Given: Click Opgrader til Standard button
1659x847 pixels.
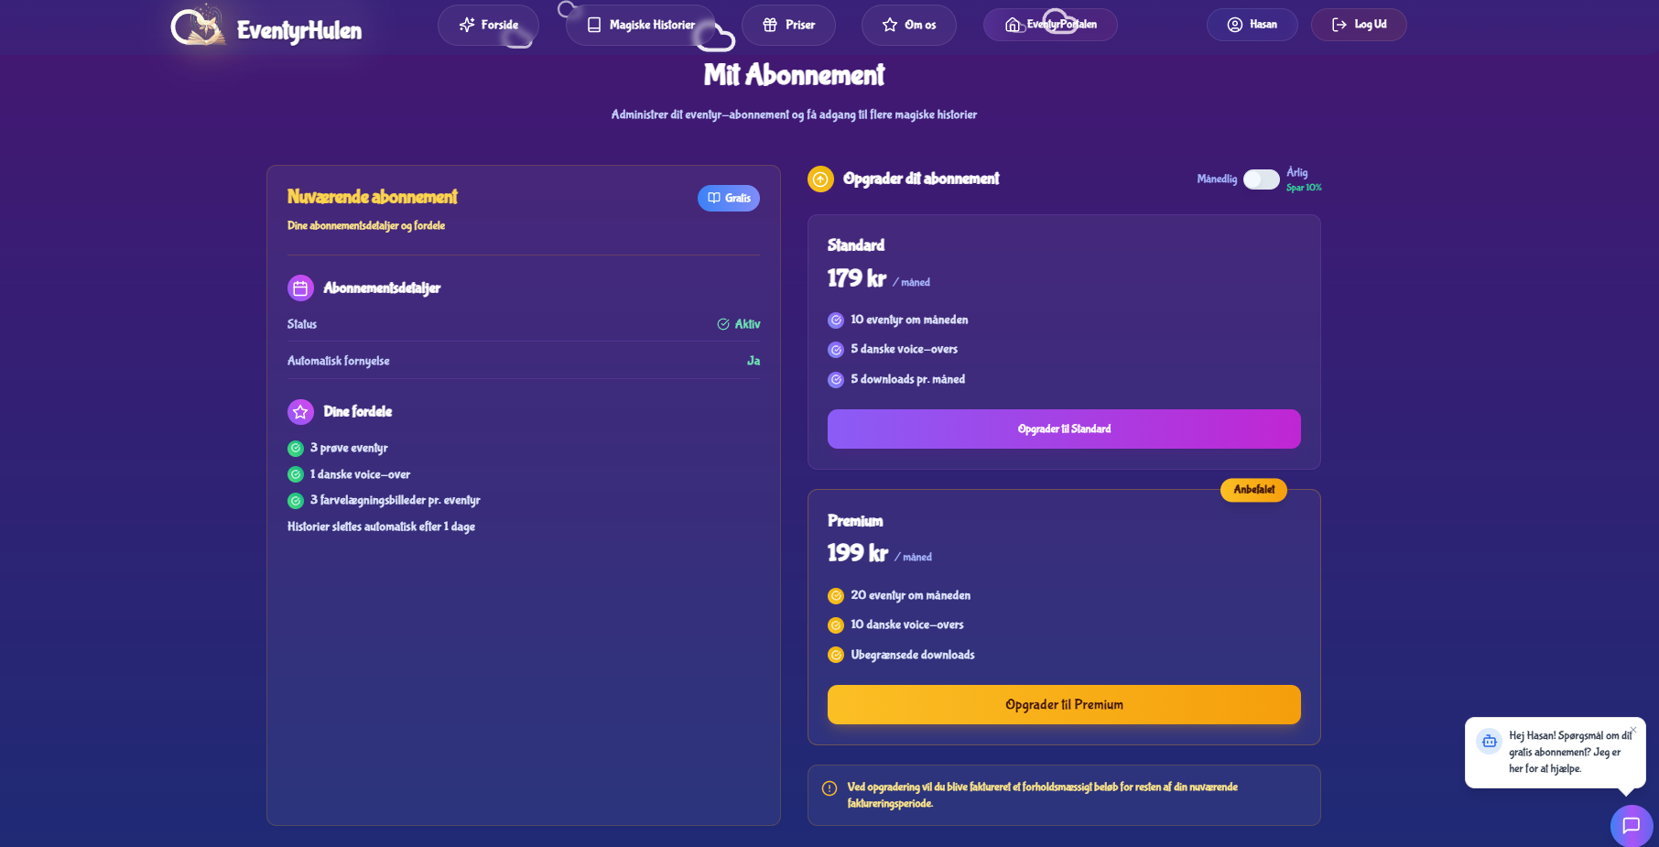Looking at the screenshot, I should (1064, 429).
